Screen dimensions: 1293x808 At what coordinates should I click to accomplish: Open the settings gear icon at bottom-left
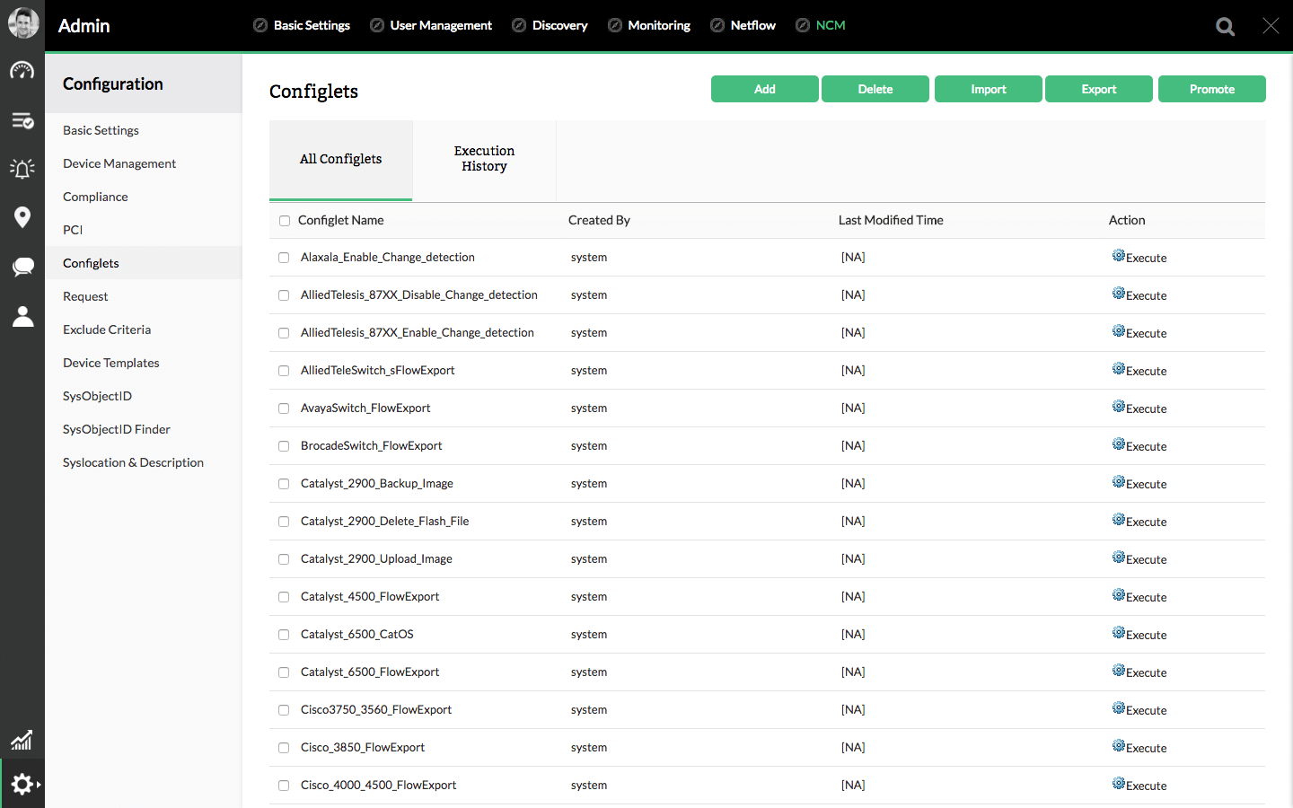[x=22, y=784]
